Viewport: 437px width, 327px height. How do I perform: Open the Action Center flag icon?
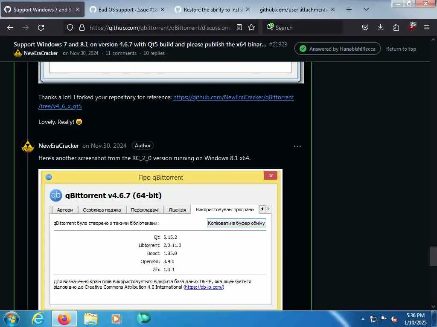point(384,318)
